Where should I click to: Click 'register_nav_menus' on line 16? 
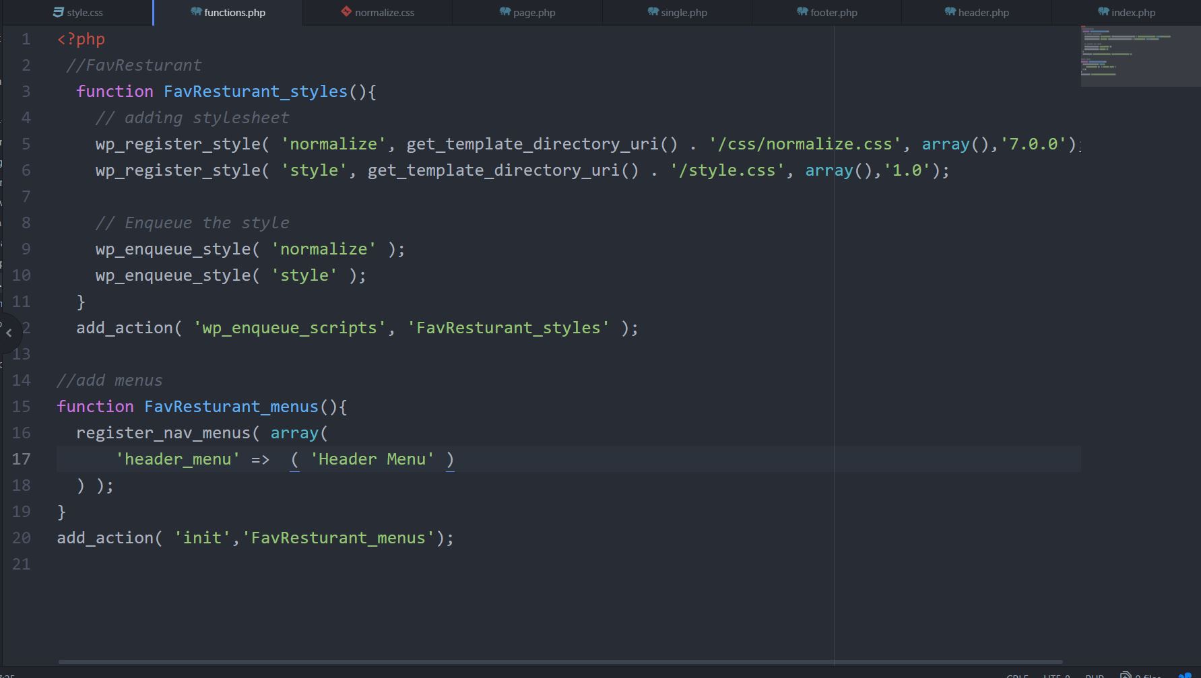(x=163, y=433)
